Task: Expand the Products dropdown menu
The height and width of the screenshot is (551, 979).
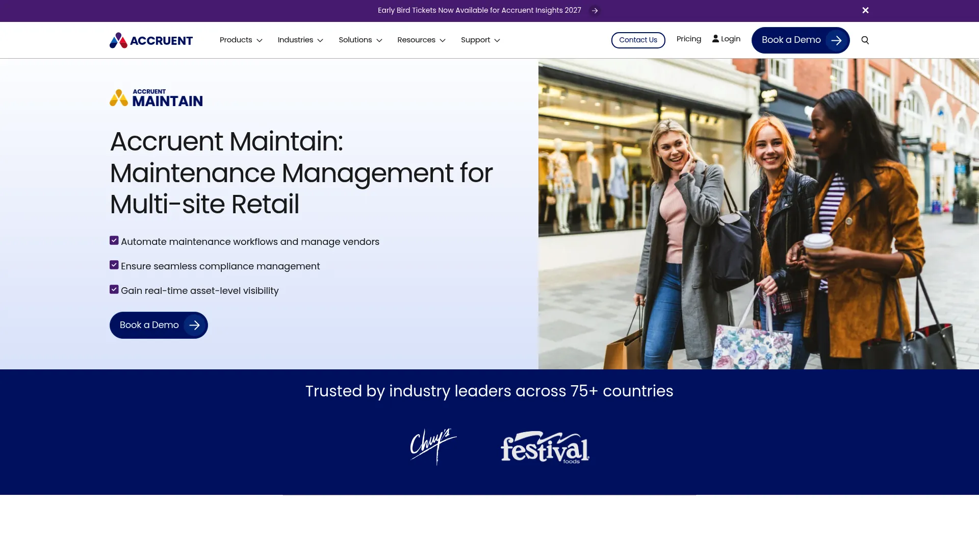Action: 241,40
